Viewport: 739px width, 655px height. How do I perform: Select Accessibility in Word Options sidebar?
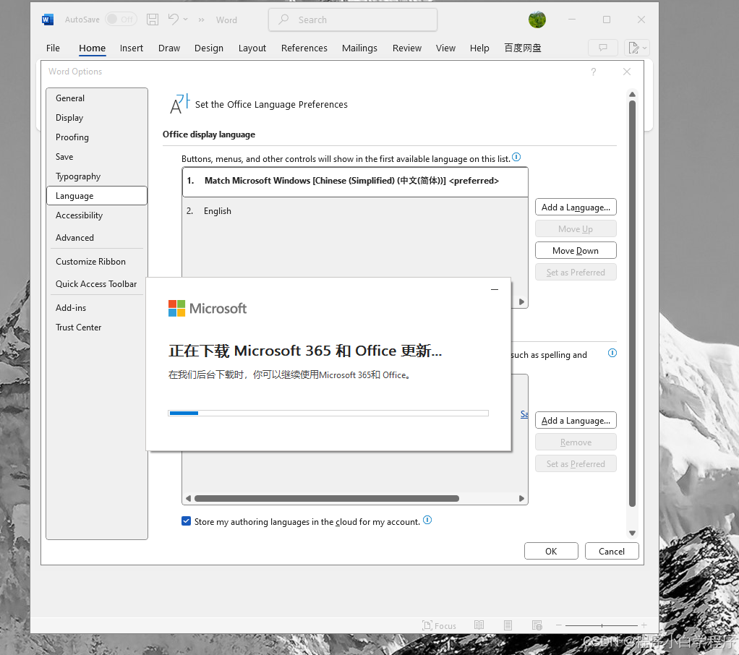coord(97,215)
